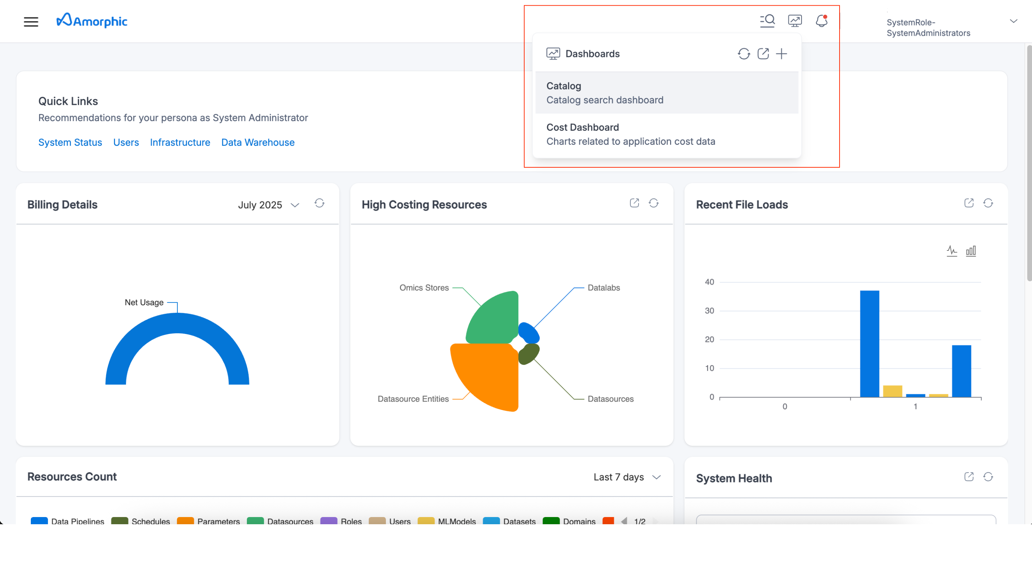Viewport: 1032px width, 564px height.
Task: Open the System Status quick link
Action: (x=70, y=143)
